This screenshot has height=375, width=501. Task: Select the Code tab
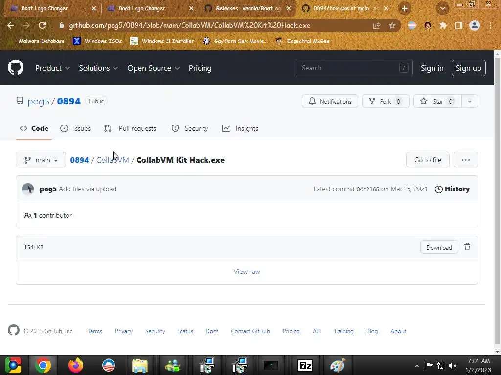(x=34, y=128)
